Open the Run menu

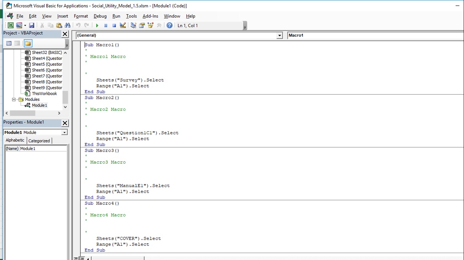(116, 16)
